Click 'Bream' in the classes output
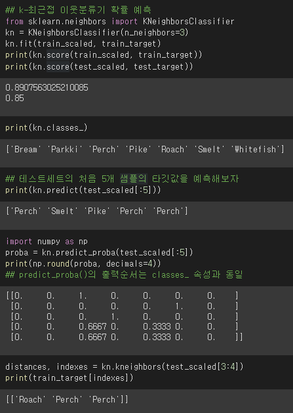Image resolution: width=293 pixels, height=413 pixels. tap(26, 149)
